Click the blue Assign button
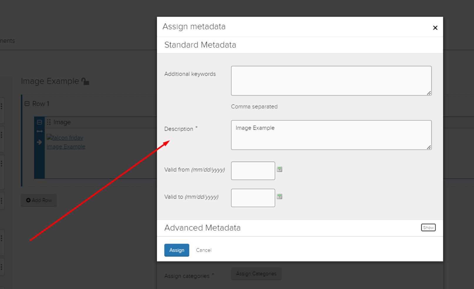 (x=177, y=250)
